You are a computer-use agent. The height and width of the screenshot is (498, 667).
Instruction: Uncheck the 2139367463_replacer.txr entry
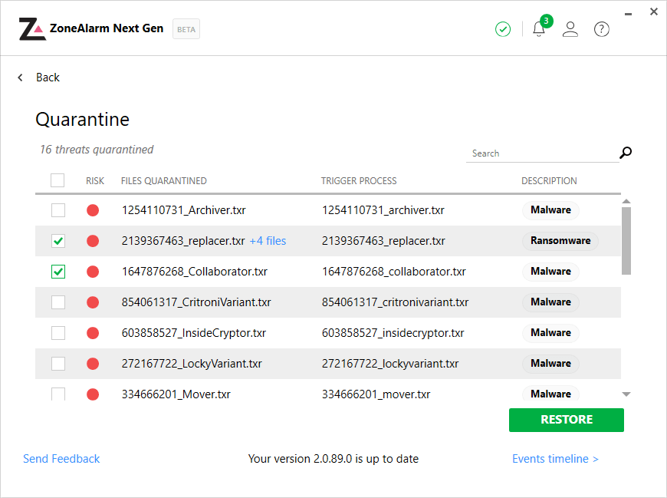click(x=58, y=240)
